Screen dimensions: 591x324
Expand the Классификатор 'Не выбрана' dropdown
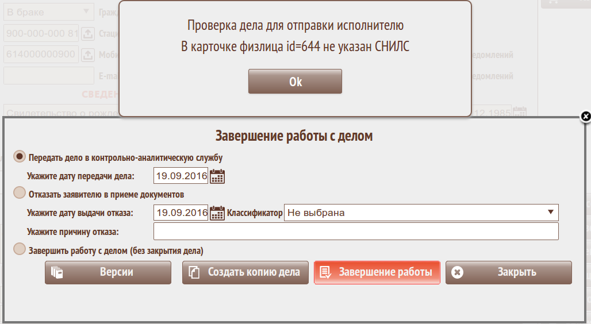pos(421,213)
